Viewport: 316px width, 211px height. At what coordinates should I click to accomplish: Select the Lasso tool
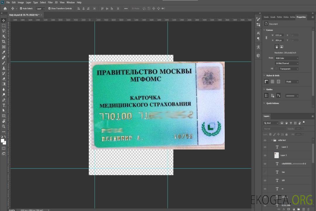coord(4,31)
